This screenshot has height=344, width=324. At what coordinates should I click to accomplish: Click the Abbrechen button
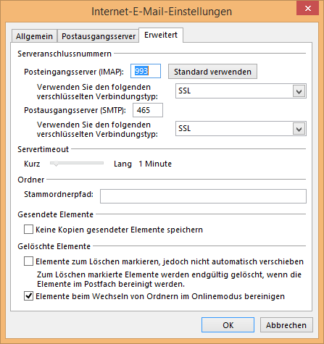click(286, 325)
